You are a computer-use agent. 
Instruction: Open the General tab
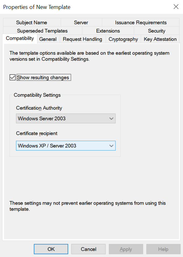[48, 39]
